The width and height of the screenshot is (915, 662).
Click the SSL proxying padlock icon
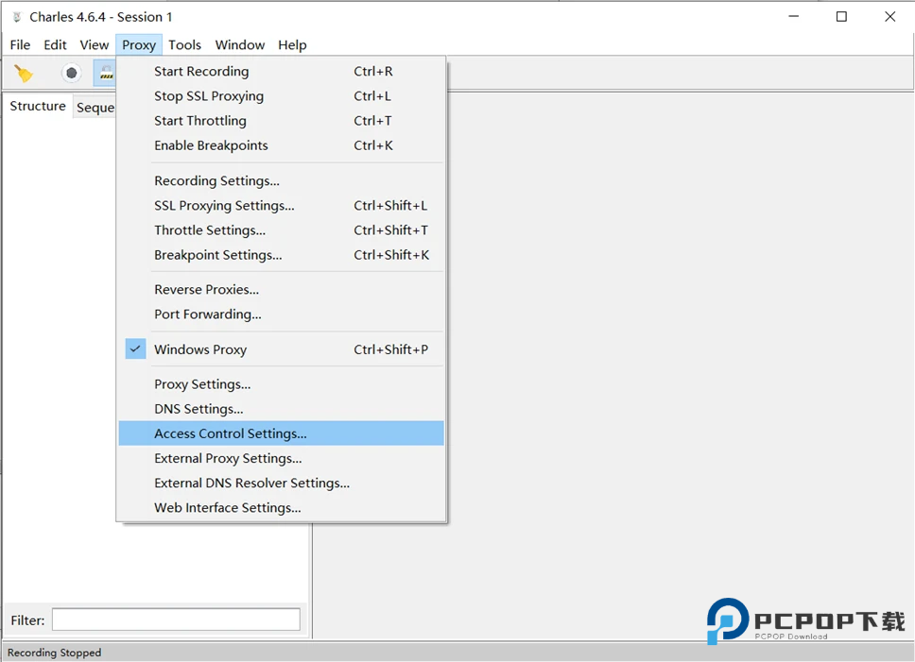[105, 73]
